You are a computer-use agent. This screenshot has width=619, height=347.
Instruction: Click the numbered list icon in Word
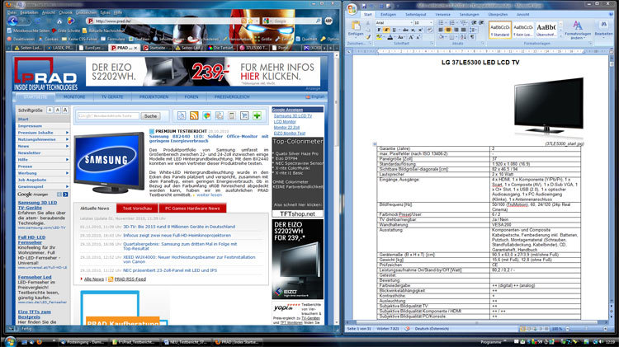point(452,22)
